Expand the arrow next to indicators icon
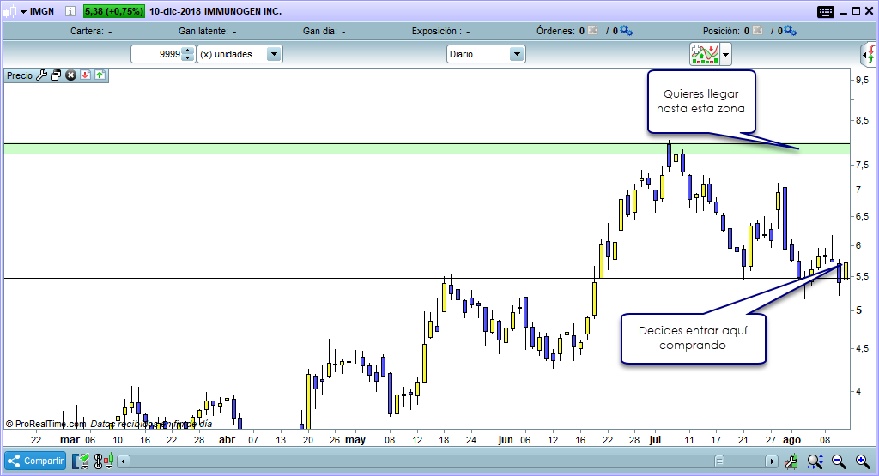This screenshot has width=879, height=476. click(727, 55)
